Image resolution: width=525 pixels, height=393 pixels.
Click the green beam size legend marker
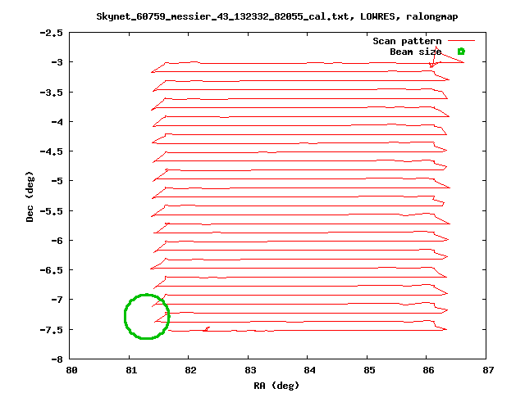[x=461, y=52]
